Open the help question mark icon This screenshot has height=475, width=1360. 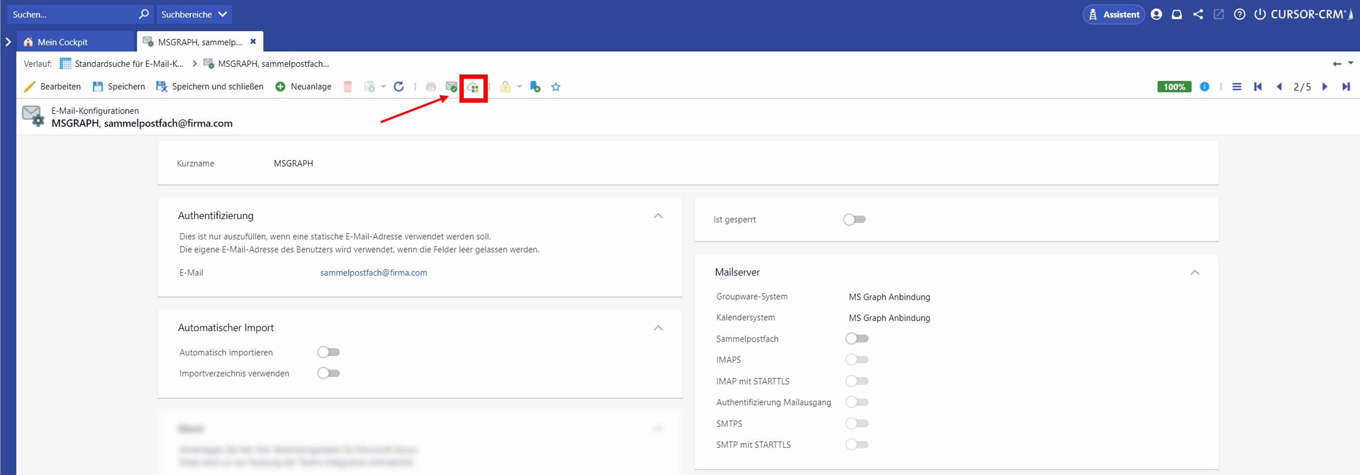[x=1239, y=14]
